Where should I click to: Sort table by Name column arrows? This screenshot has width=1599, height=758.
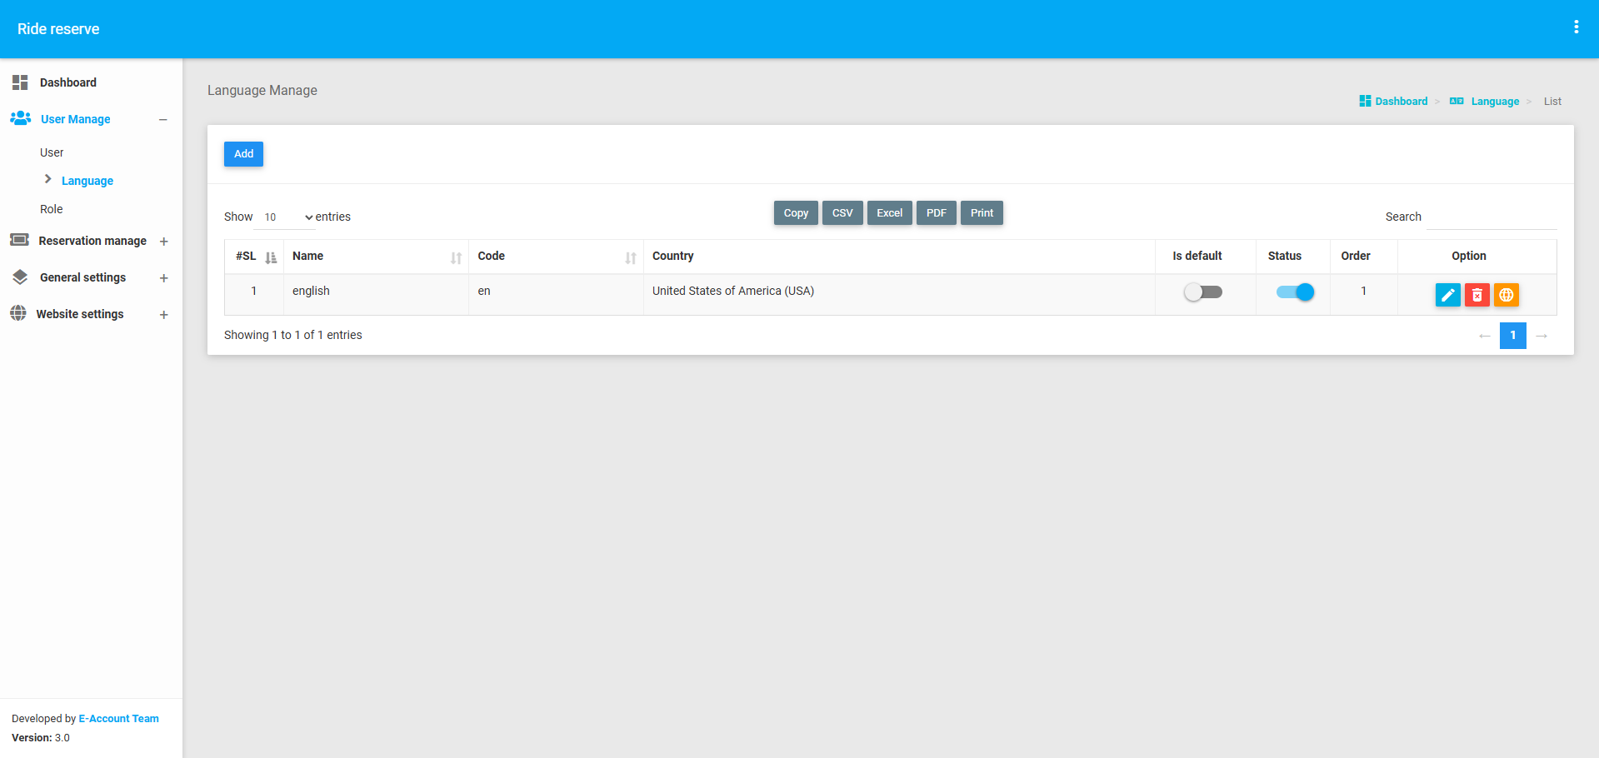(456, 257)
